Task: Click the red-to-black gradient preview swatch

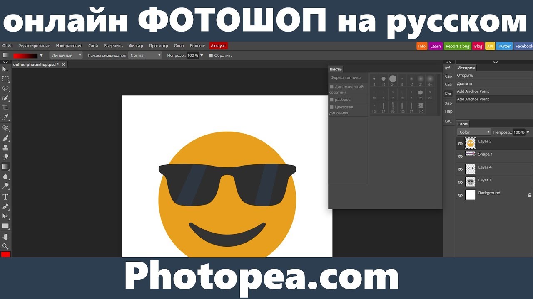Action: click(25, 55)
